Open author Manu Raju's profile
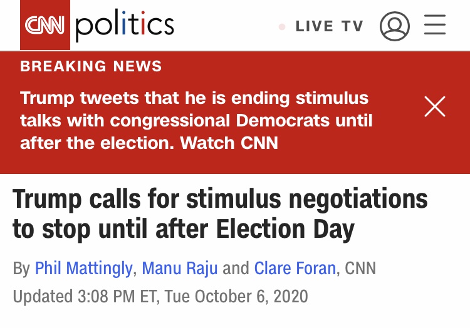Screen dimensions: 470x328 (180, 268)
